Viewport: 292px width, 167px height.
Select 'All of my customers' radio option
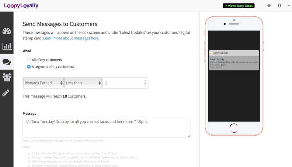(29, 60)
